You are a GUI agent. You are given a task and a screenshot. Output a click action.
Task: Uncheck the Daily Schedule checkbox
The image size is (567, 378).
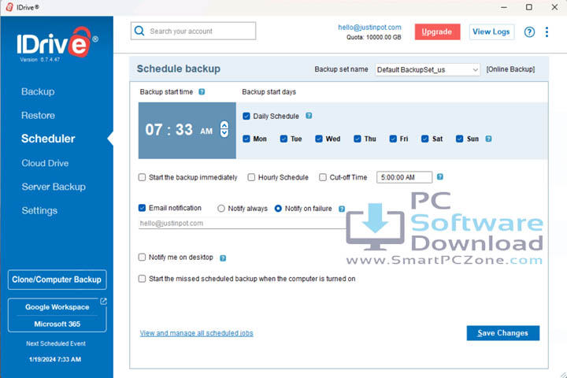tap(246, 116)
